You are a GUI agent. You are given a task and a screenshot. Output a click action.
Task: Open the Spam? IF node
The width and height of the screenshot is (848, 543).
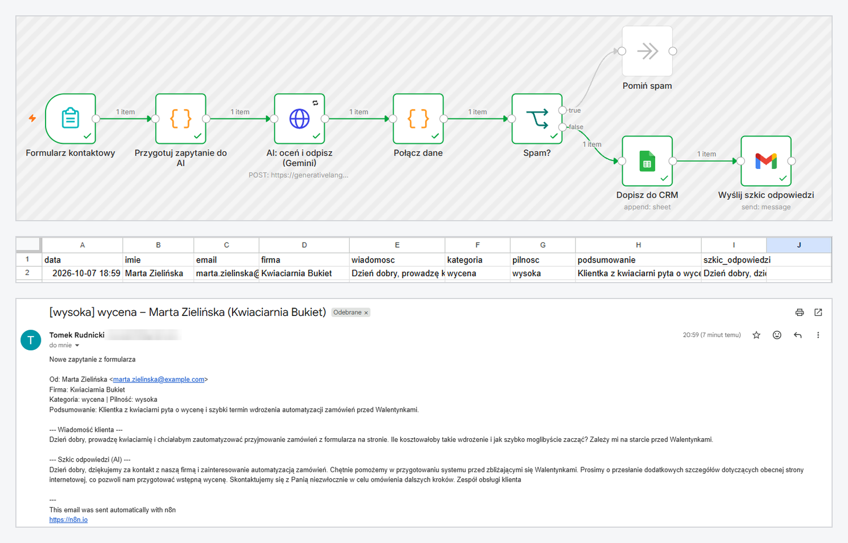[537, 119]
